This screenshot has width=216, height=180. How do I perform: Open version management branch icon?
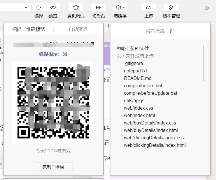[x=171, y=7]
